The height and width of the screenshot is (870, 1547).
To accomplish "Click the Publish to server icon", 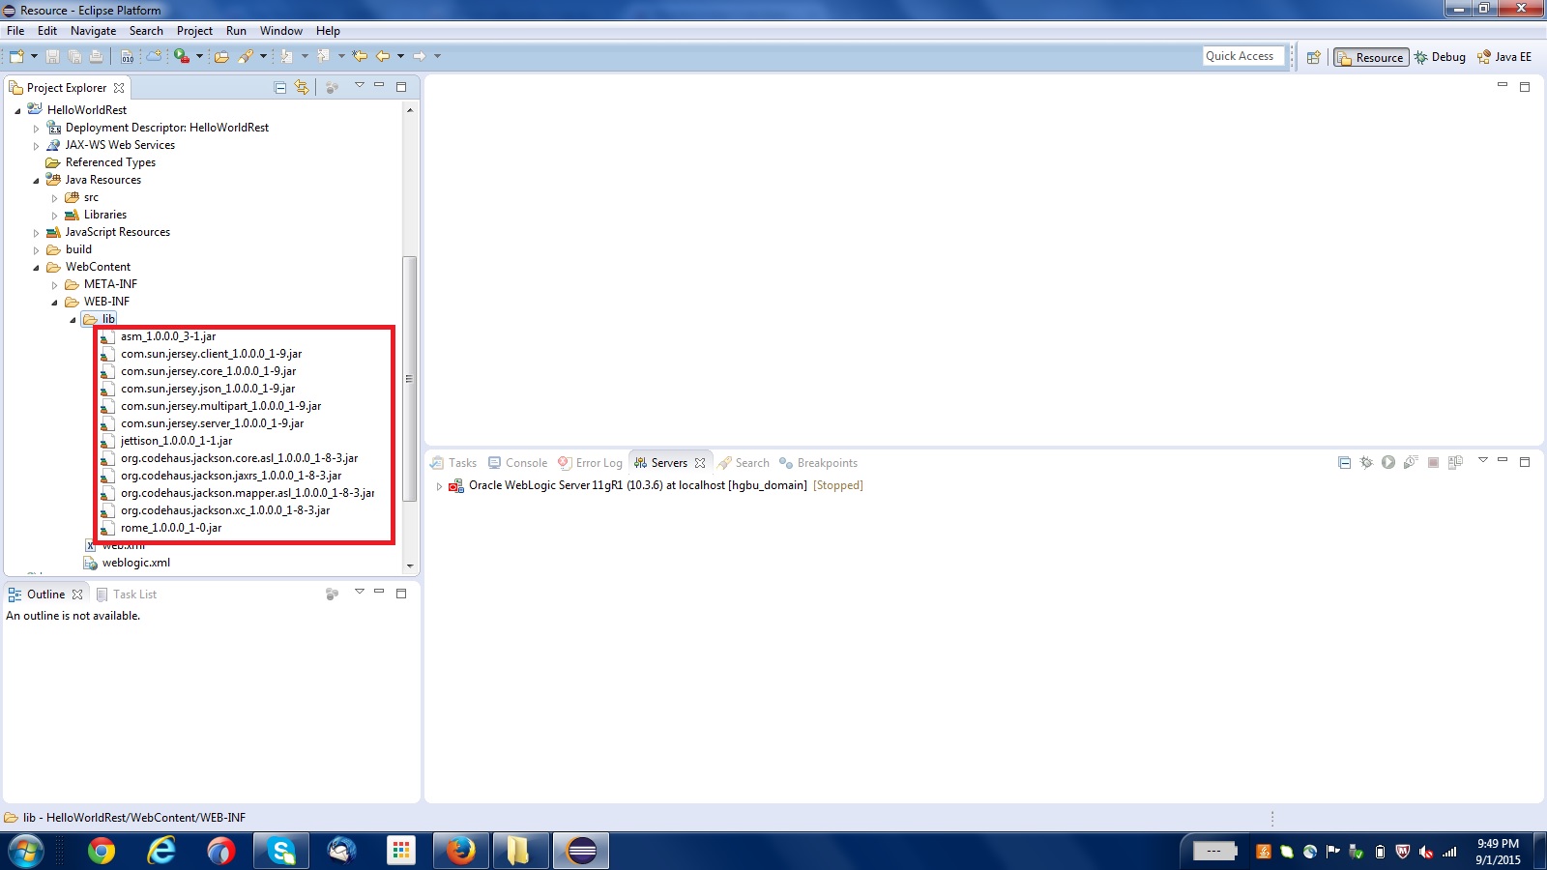I will tap(1455, 462).
